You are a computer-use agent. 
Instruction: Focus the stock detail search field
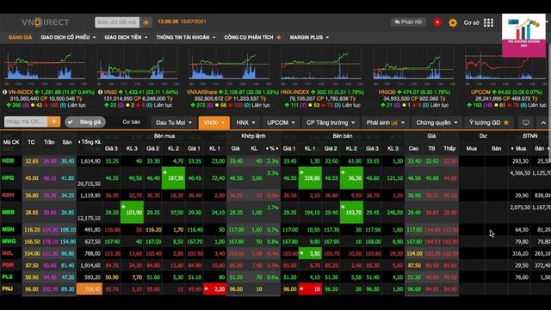[117, 22]
